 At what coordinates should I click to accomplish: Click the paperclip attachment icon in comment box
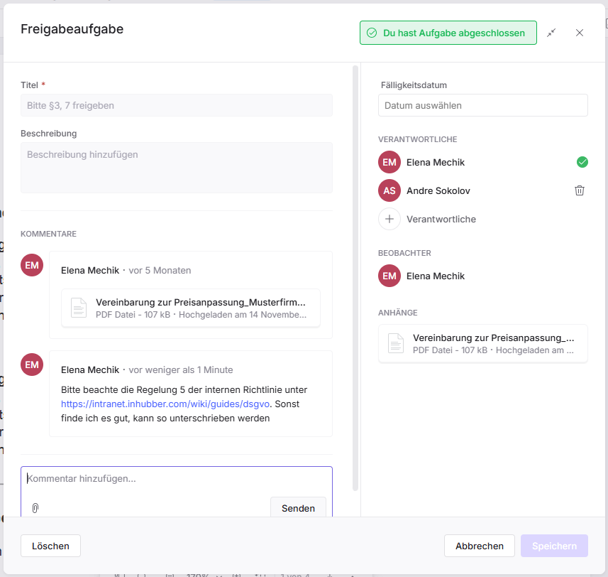tap(35, 508)
